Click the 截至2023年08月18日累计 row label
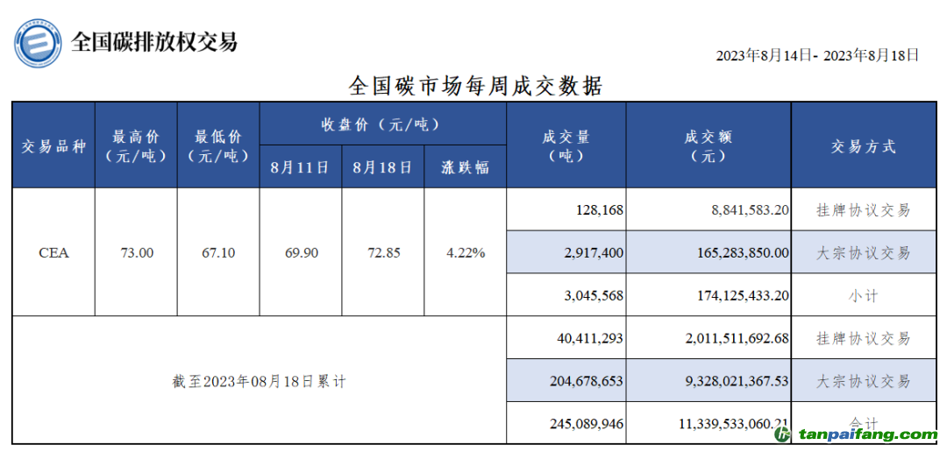947x452 pixels. click(x=260, y=381)
